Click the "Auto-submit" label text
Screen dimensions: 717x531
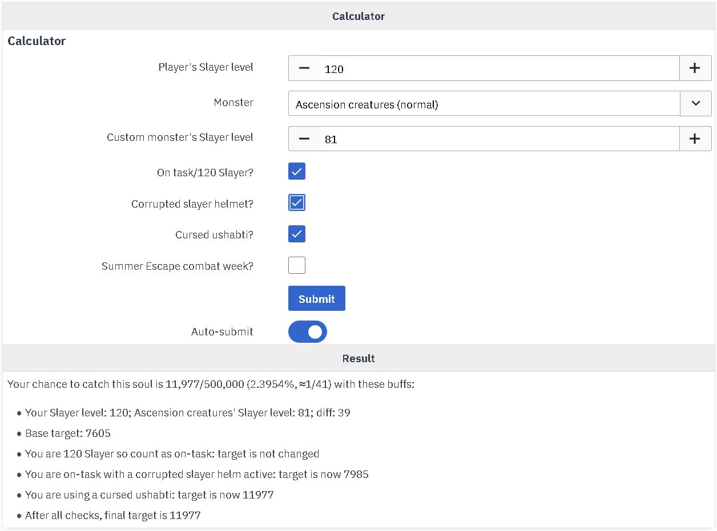[x=222, y=332]
